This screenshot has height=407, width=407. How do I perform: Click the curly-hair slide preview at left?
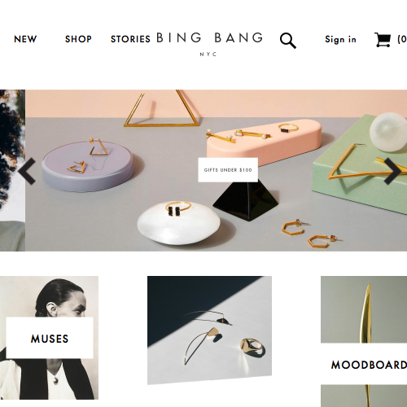tap(12, 170)
